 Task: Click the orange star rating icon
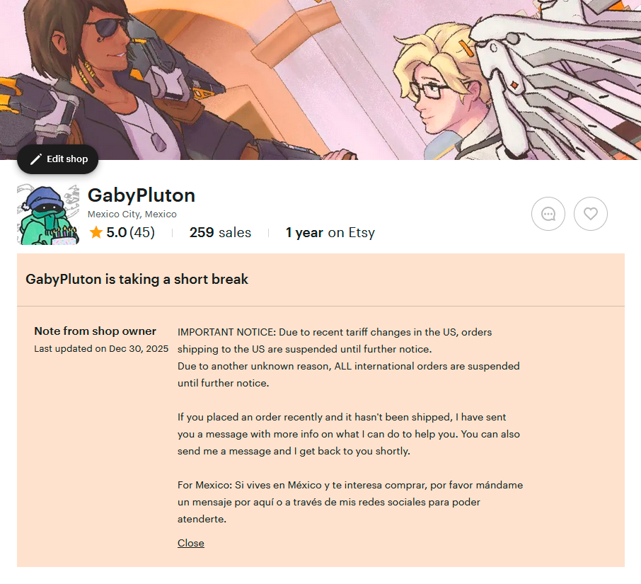[96, 232]
